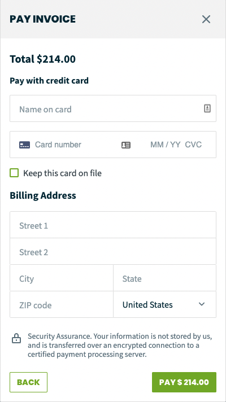Viewport: 226px width, 402px height.
Task: Click the contact autofill icon in Name field
Action: tap(207, 108)
